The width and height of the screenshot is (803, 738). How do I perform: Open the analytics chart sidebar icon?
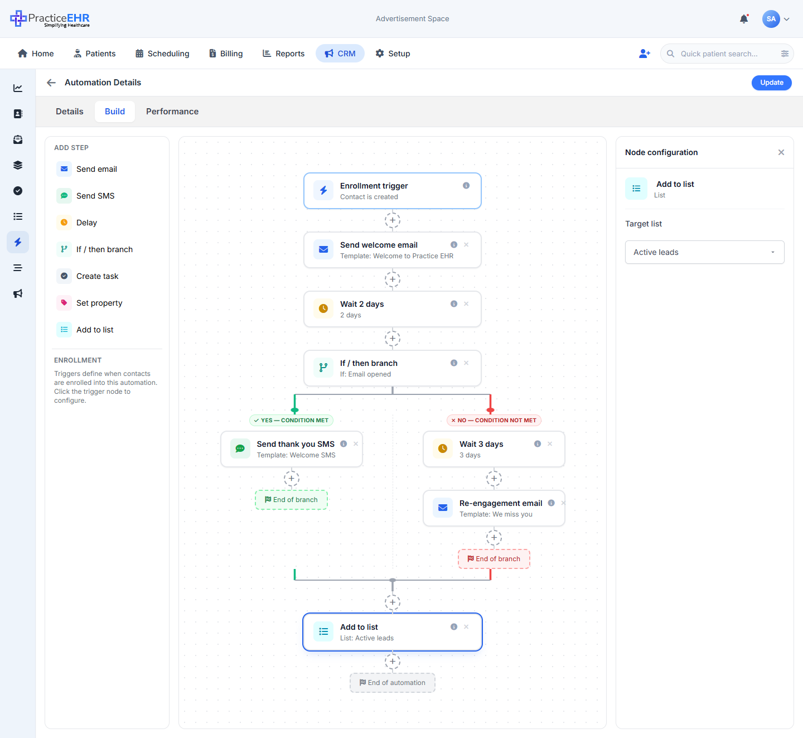point(18,88)
